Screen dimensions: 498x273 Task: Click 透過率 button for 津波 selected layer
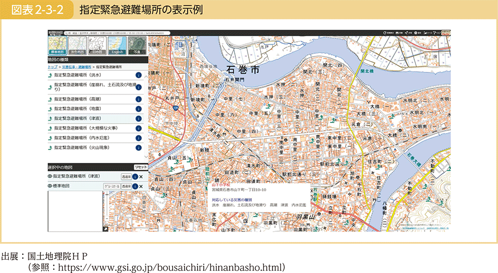[126, 177]
